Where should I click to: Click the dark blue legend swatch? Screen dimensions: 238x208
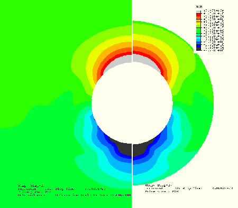pos(198,46)
